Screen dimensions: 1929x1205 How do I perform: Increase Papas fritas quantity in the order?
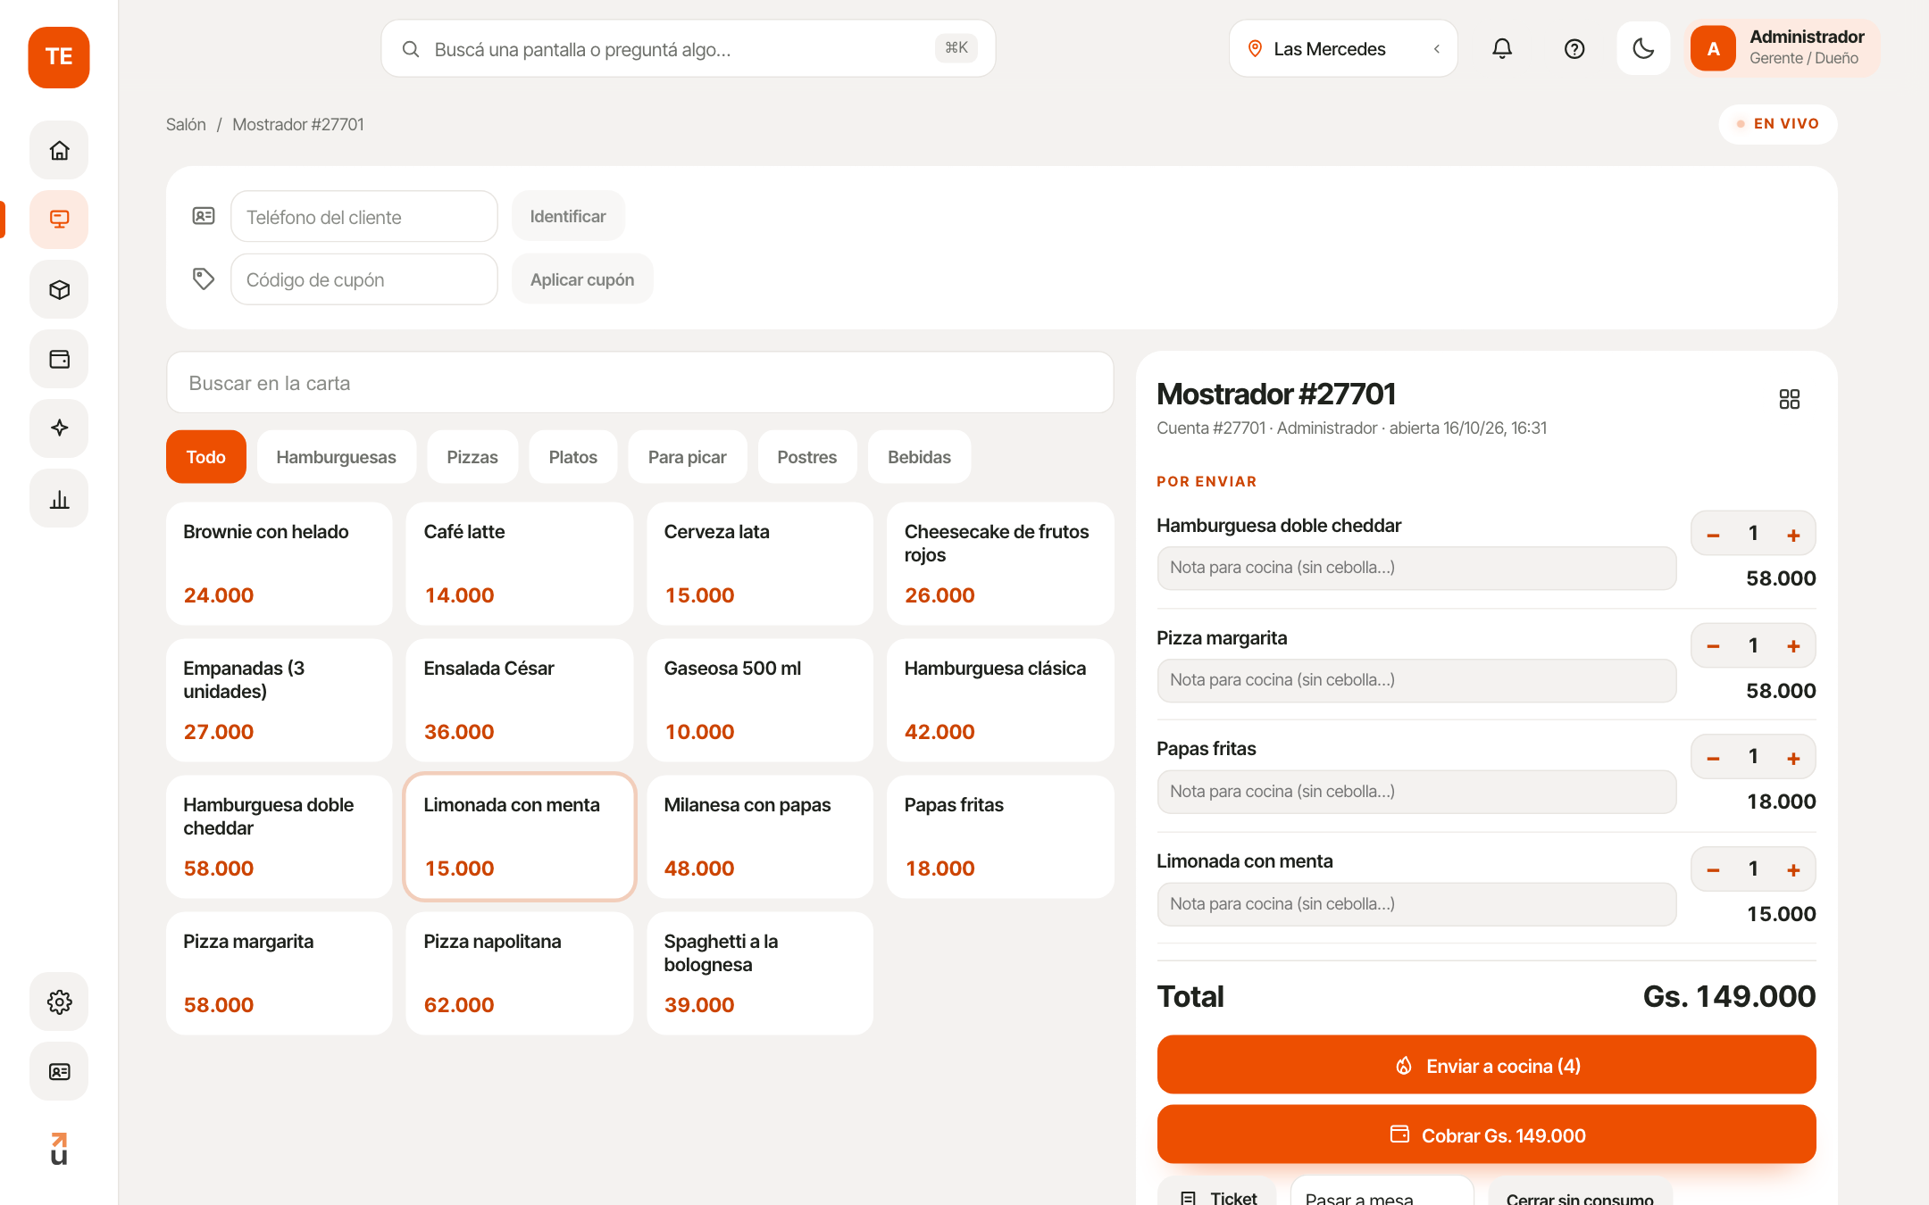pyautogui.click(x=1793, y=758)
